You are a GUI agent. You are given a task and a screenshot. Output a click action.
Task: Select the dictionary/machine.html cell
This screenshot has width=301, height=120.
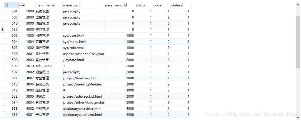[x=83, y=108]
